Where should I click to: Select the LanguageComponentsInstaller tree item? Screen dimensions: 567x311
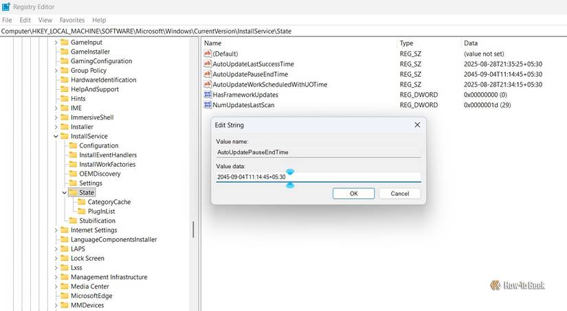tap(113, 240)
